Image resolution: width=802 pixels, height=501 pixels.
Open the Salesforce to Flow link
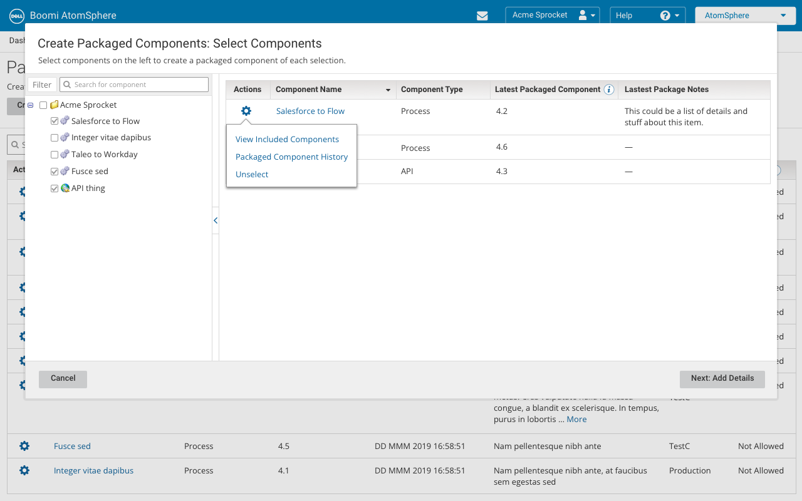310,111
